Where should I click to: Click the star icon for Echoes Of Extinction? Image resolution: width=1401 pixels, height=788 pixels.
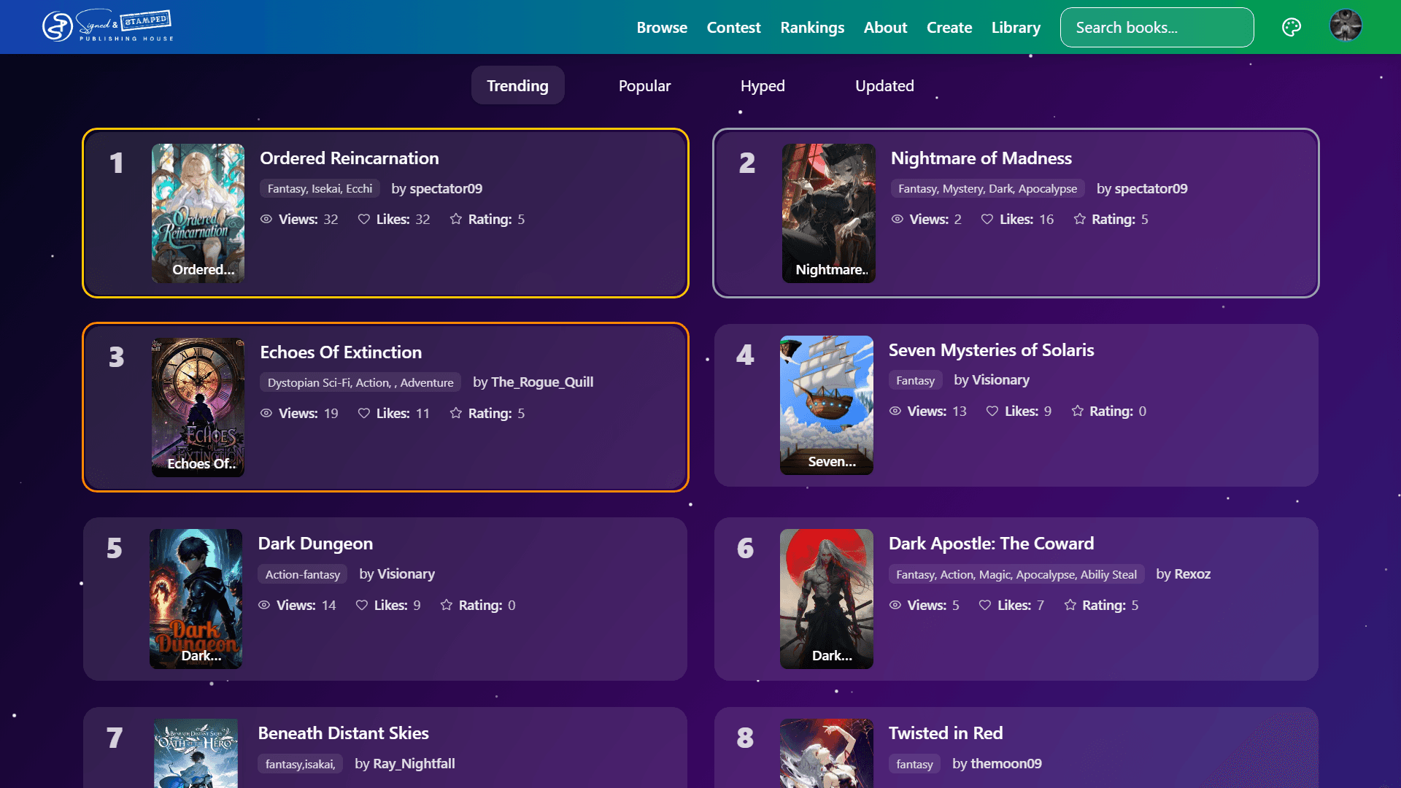pyautogui.click(x=456, y=414)
